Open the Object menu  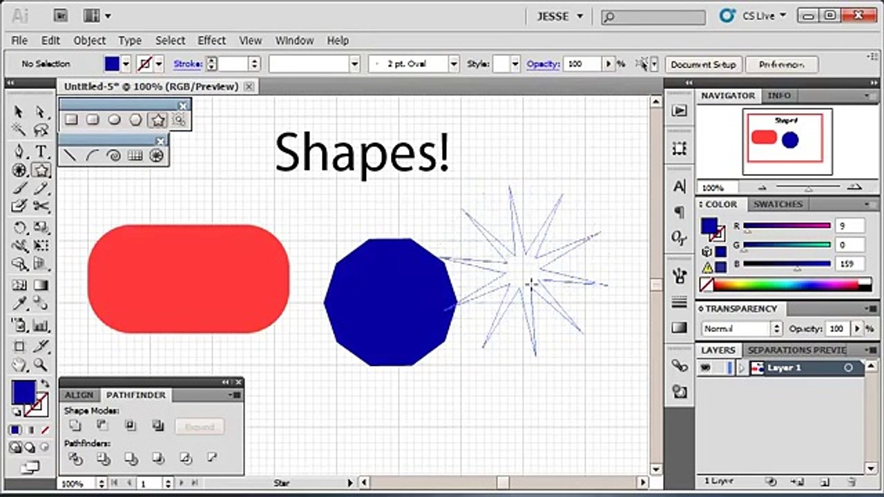[x=90, y=41]
